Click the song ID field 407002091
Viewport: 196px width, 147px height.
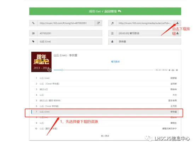70,33
